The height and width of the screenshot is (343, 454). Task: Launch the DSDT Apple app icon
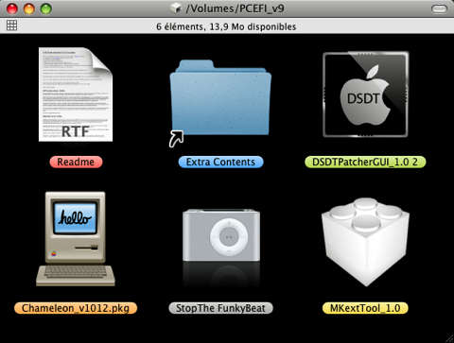pyautogui.click(x=365, y=94)
